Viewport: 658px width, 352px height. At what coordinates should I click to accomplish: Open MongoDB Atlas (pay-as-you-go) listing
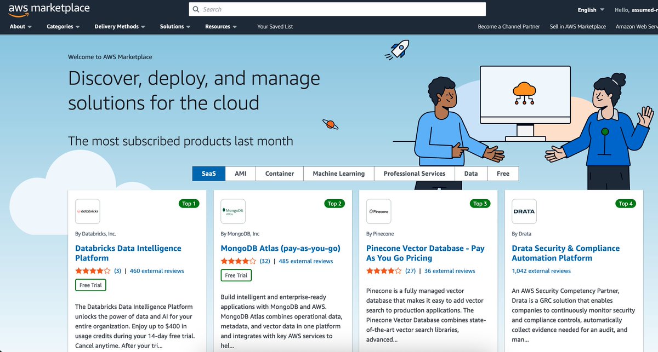click(x=281, y=248)
